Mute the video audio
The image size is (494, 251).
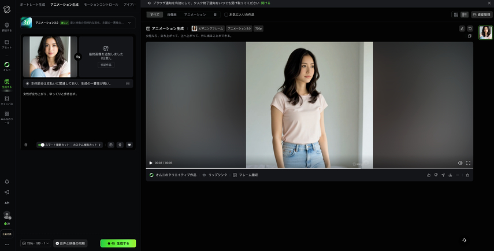pyautogui.click(x=460, y=163)
